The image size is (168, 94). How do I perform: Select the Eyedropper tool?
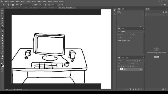tap(2, 23)
